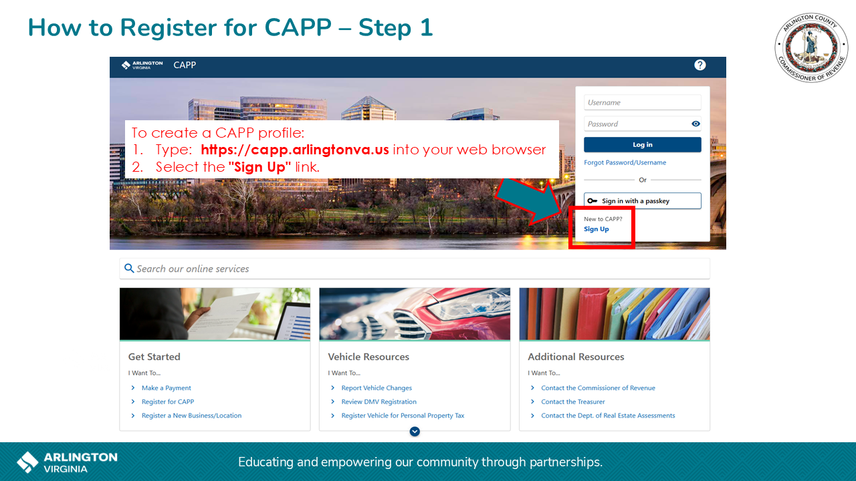Click the passkey key icon

pos(593,200)
